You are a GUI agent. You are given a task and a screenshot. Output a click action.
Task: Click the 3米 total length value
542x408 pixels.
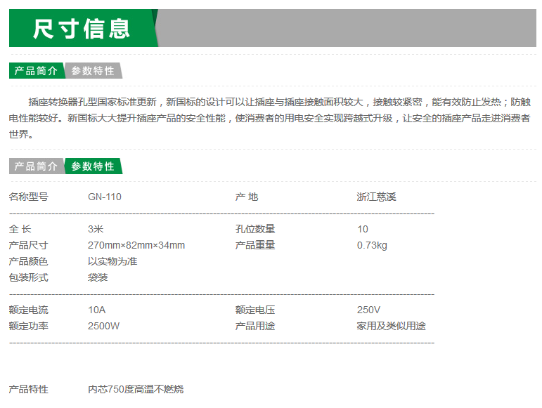click(96, 229)
